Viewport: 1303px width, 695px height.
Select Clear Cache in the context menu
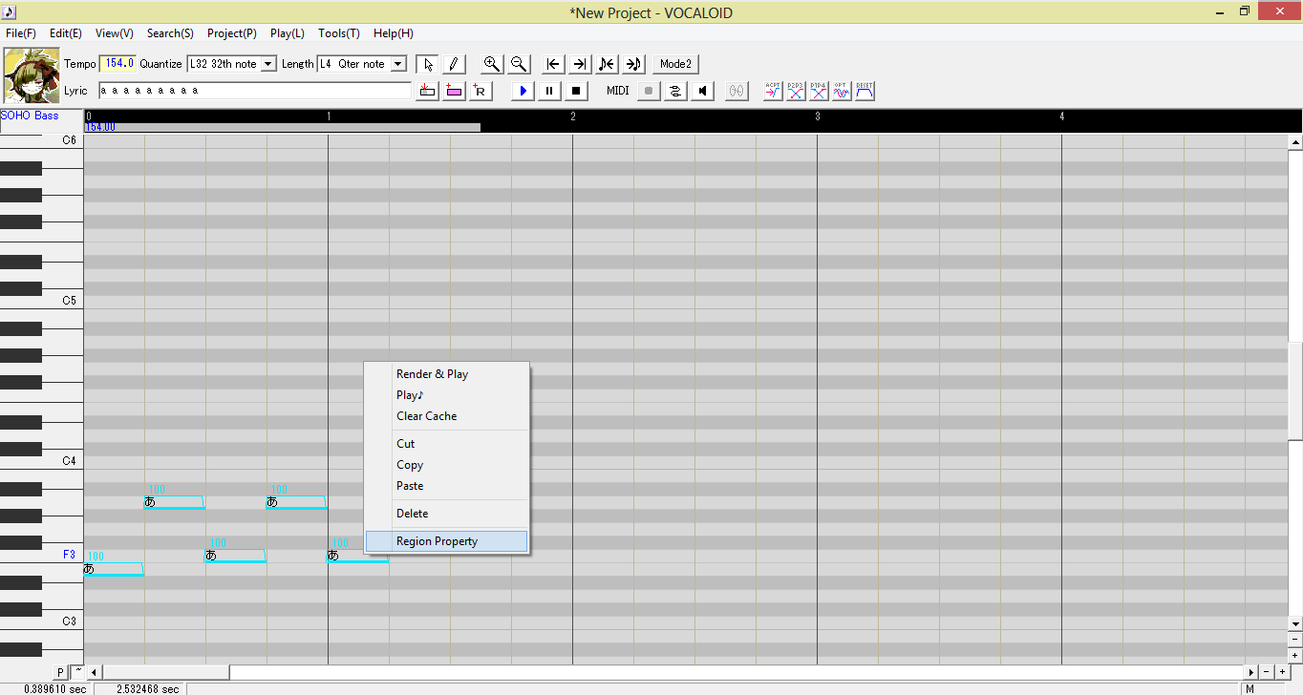pyautogui.click(x=446, y=416)
